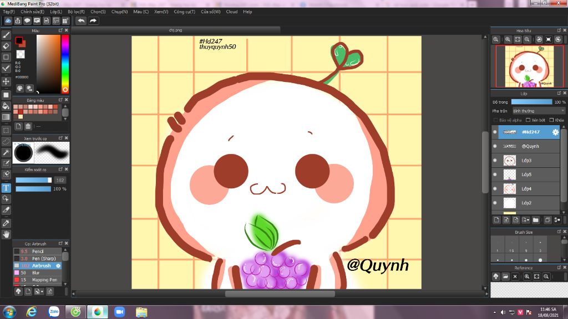Add a new layer folder

536,220
